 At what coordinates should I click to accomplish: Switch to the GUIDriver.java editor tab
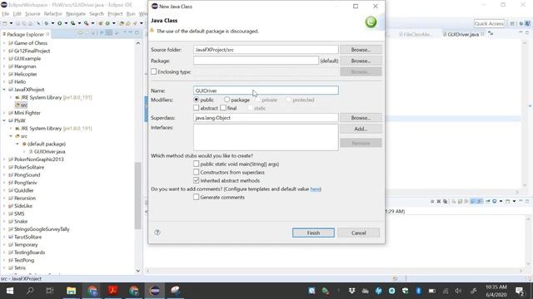(463, 34)
